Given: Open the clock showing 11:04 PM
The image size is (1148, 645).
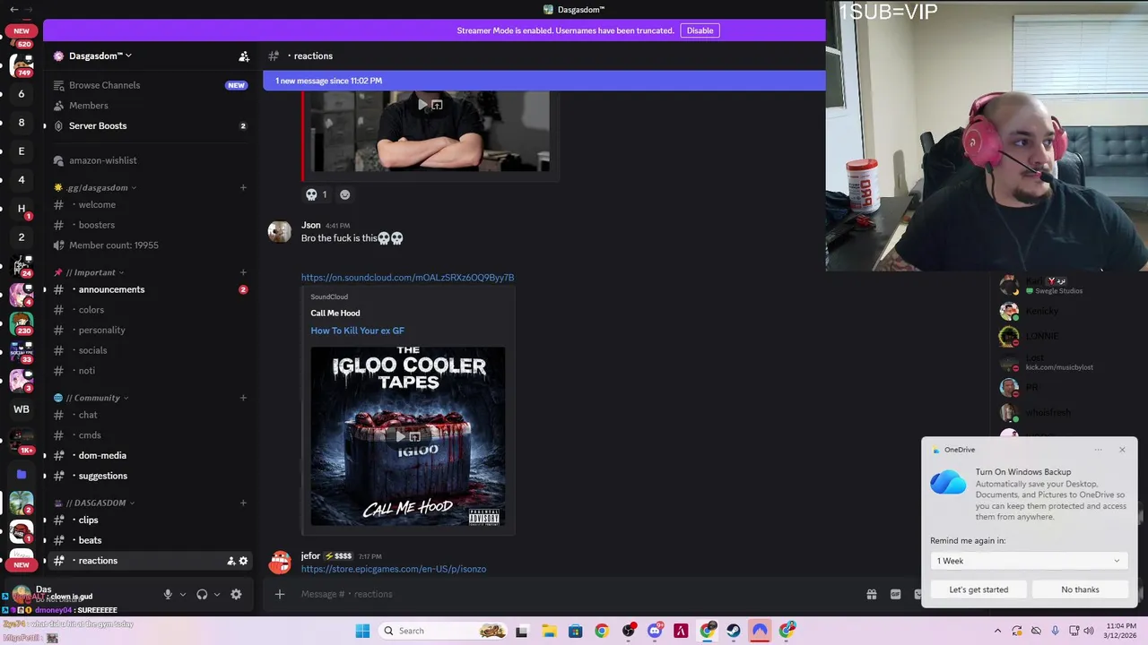Looking at the screenshot, I should tap(1121, 631).
